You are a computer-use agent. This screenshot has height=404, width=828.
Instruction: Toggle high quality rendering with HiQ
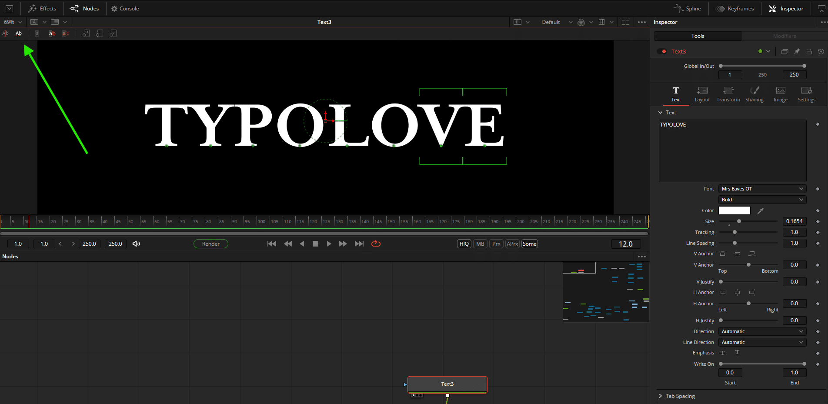pyautogui.click(x=464, y=244)
